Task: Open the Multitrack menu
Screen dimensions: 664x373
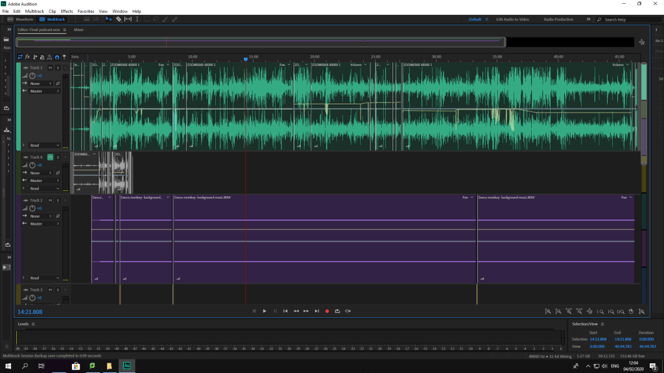Action: coord(34,11)
